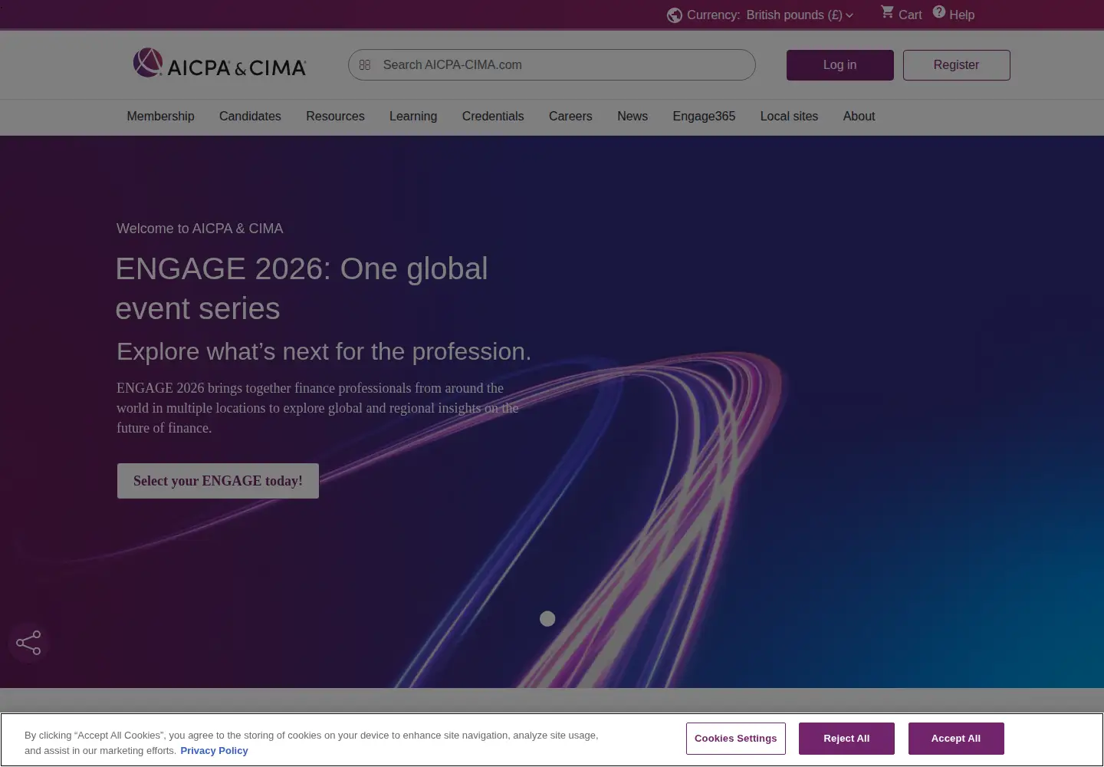Accept All cookies

pyautogui.click(x=956, y=739)
